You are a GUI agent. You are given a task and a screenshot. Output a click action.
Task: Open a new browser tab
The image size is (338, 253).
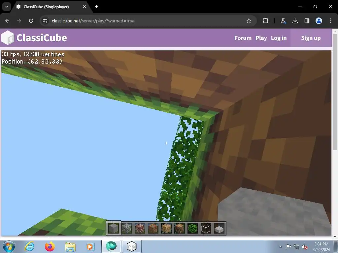[96, 7]
